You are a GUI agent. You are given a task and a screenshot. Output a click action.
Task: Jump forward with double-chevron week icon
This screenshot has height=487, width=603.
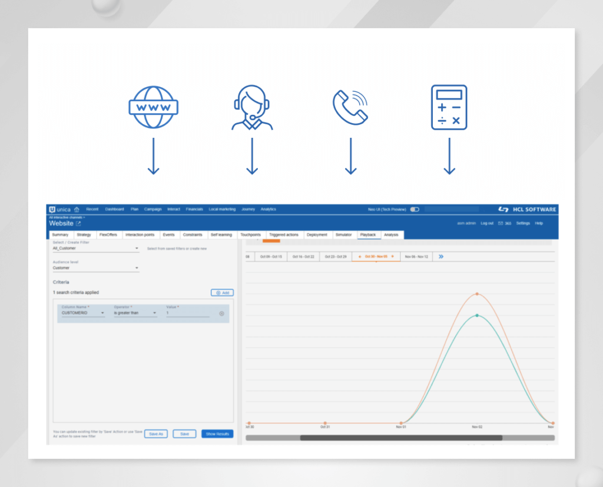pos(441,257)
